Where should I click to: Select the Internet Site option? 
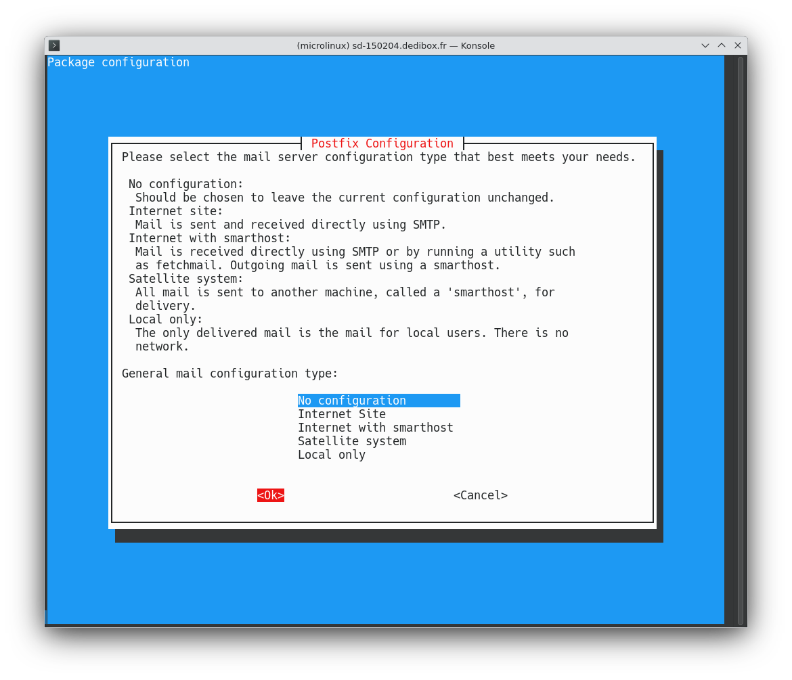[342, 413]
